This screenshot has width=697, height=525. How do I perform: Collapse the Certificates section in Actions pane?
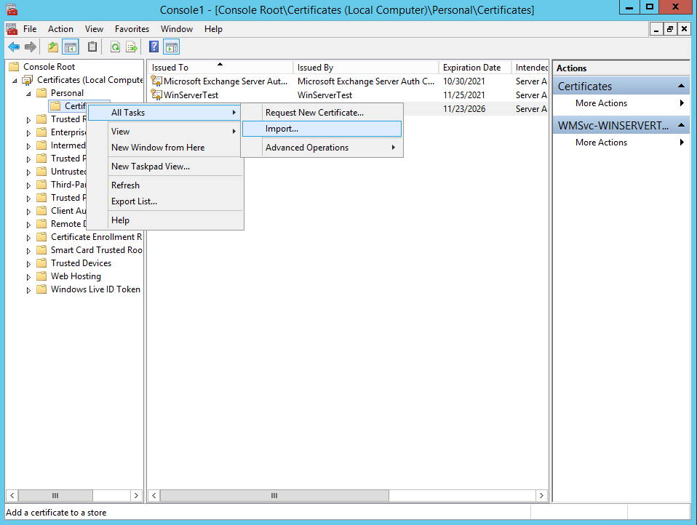point(682,87)
